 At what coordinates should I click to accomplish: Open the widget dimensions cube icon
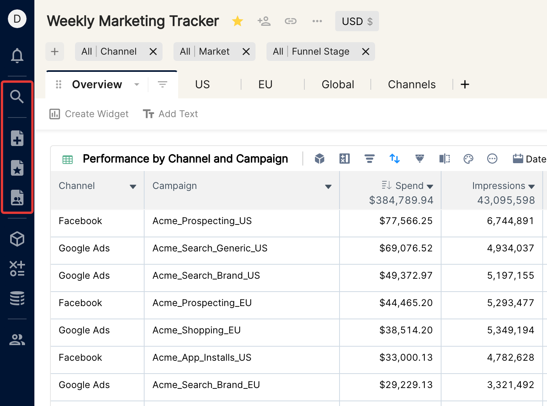320,158
